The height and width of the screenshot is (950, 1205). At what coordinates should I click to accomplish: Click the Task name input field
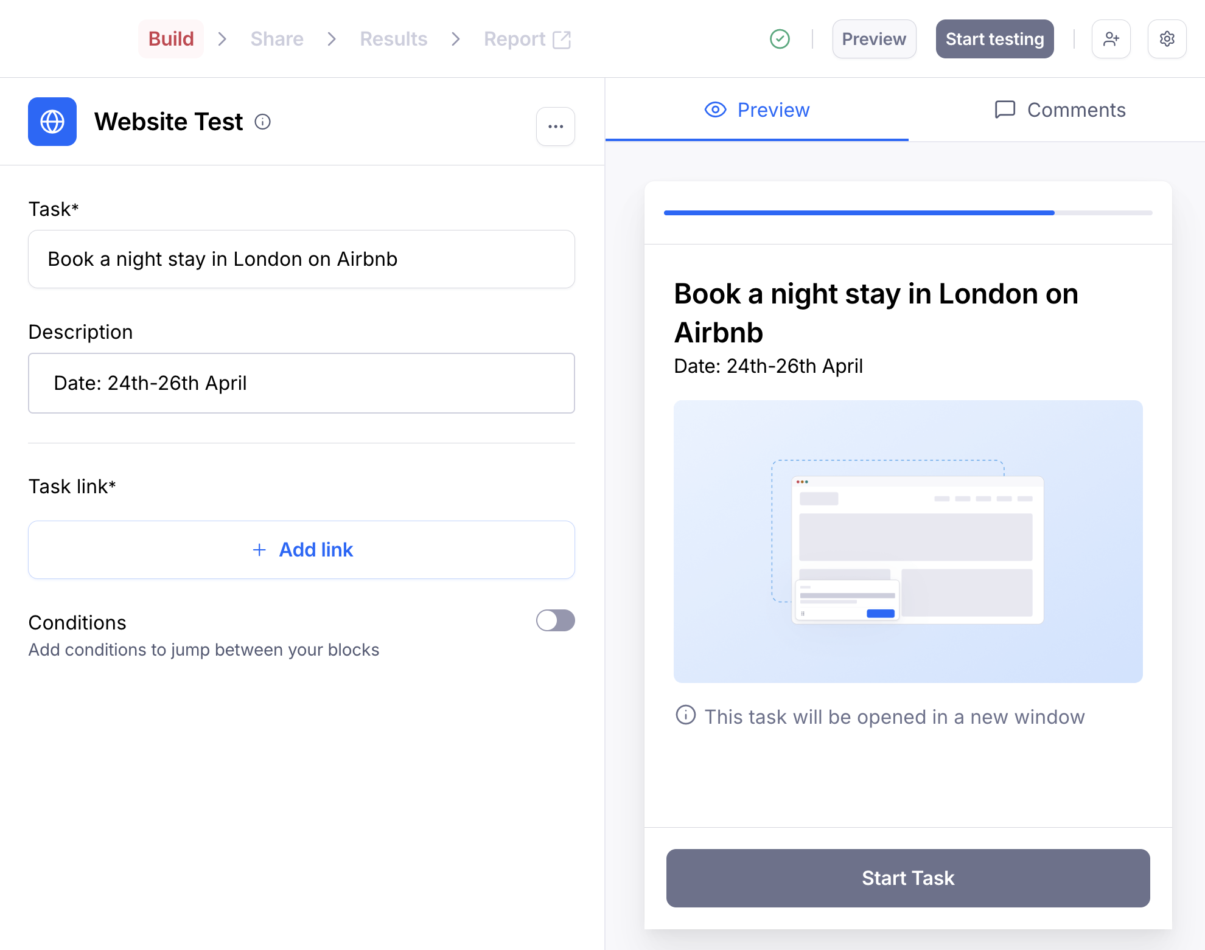[302, 259]
